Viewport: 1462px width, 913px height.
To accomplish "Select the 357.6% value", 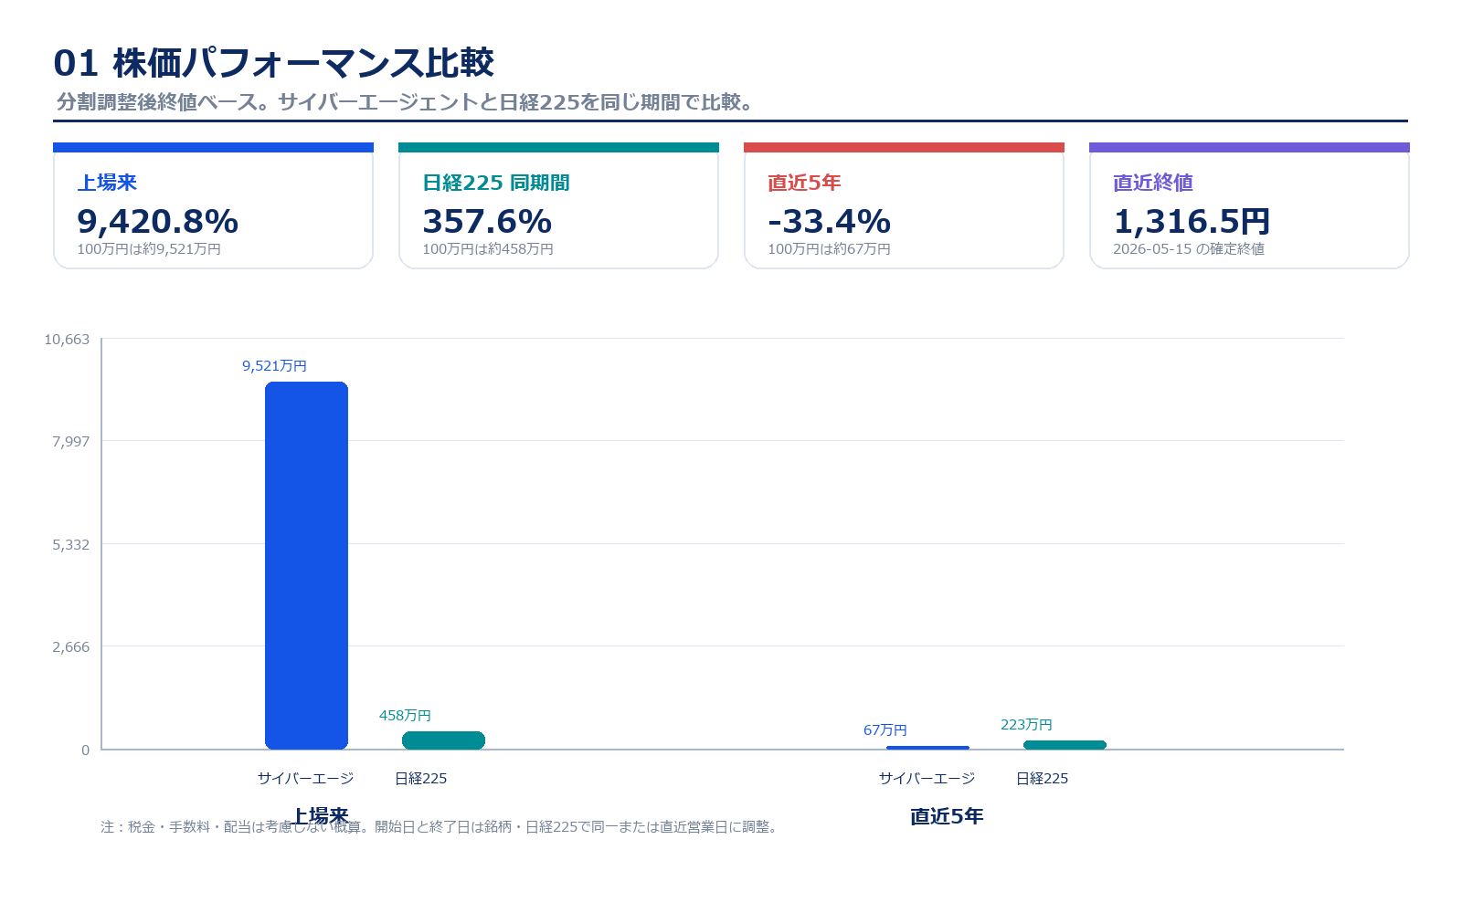I will point(487,221).
